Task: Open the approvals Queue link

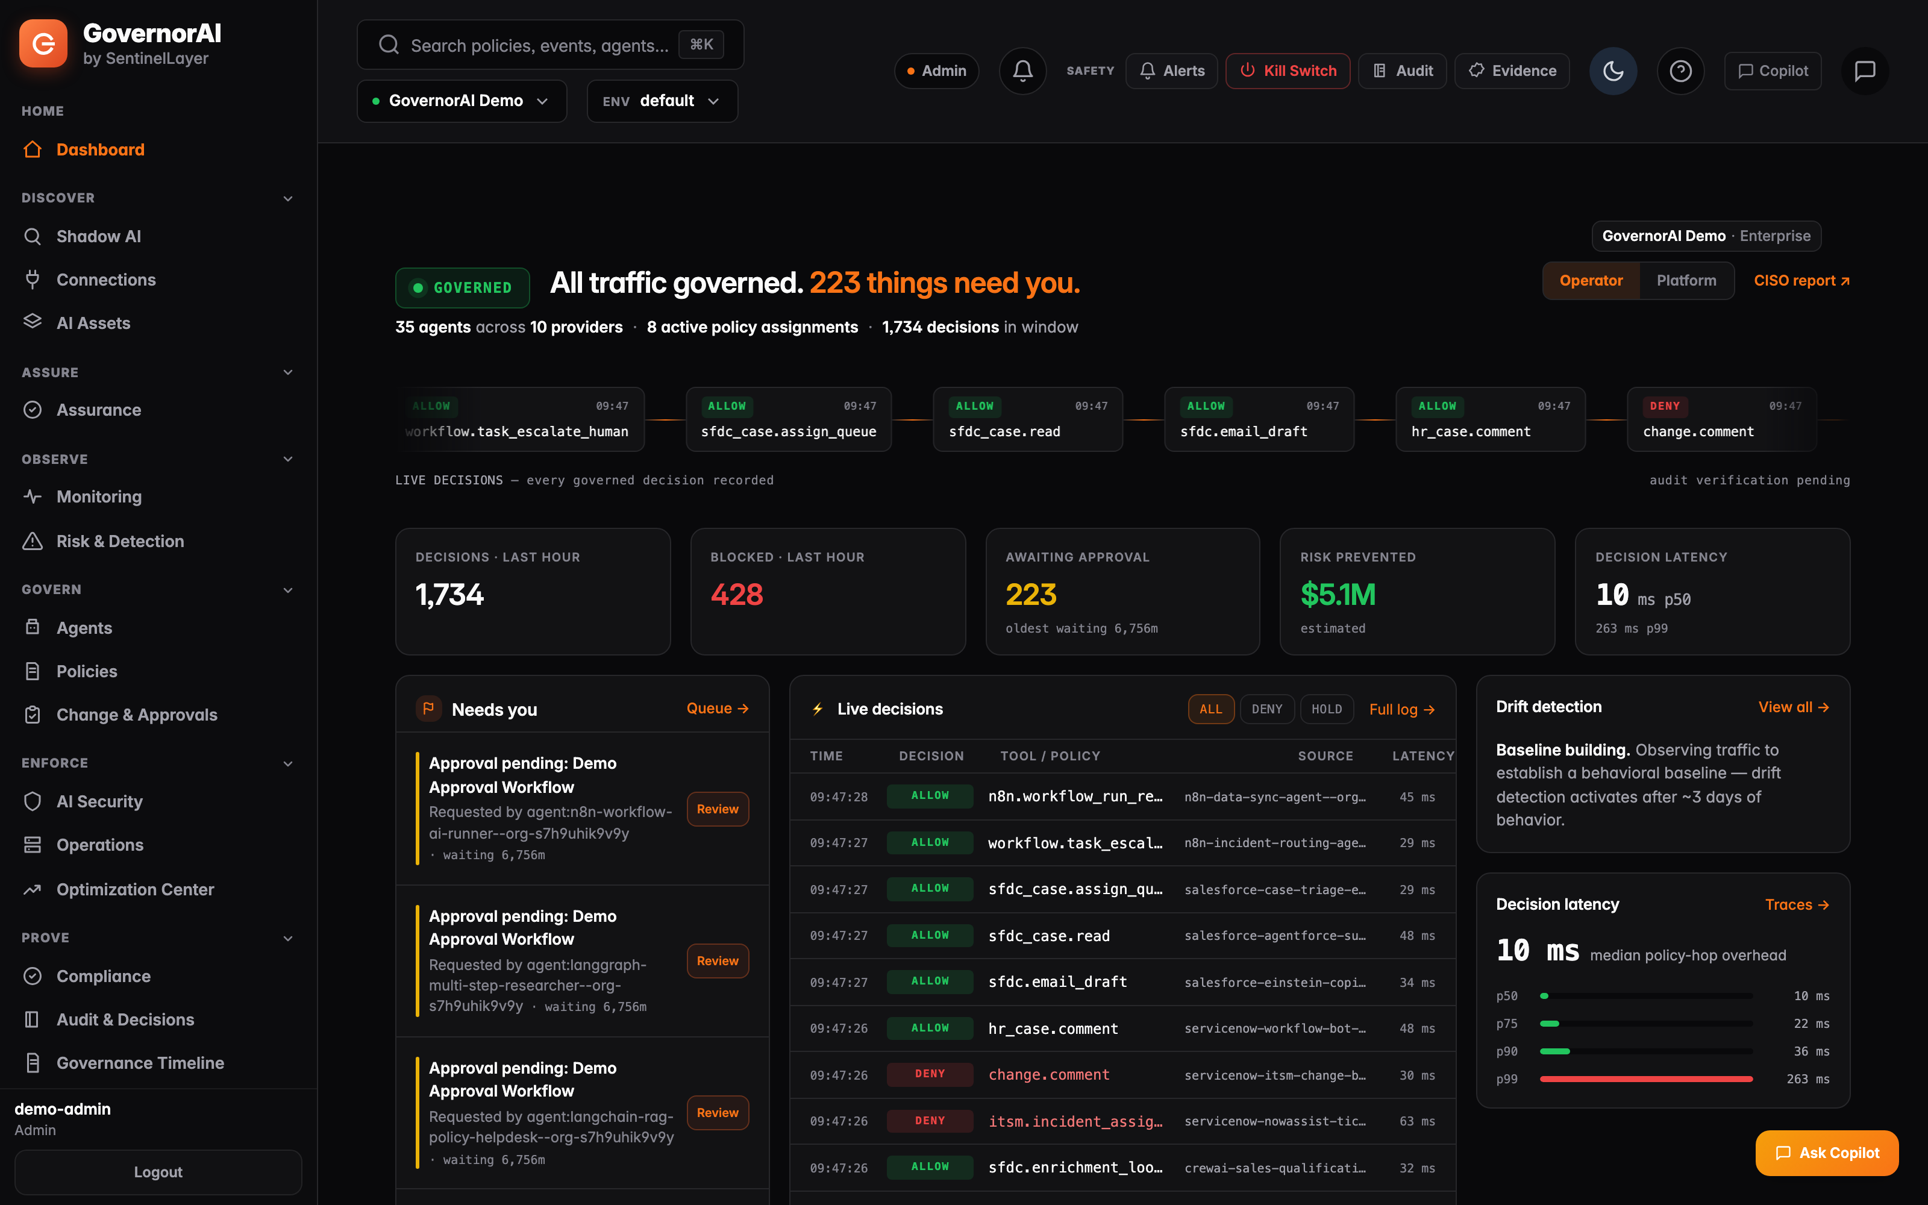Action: click(717, 709)
